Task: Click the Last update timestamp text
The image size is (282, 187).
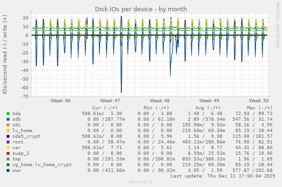Action: point(223,176)
